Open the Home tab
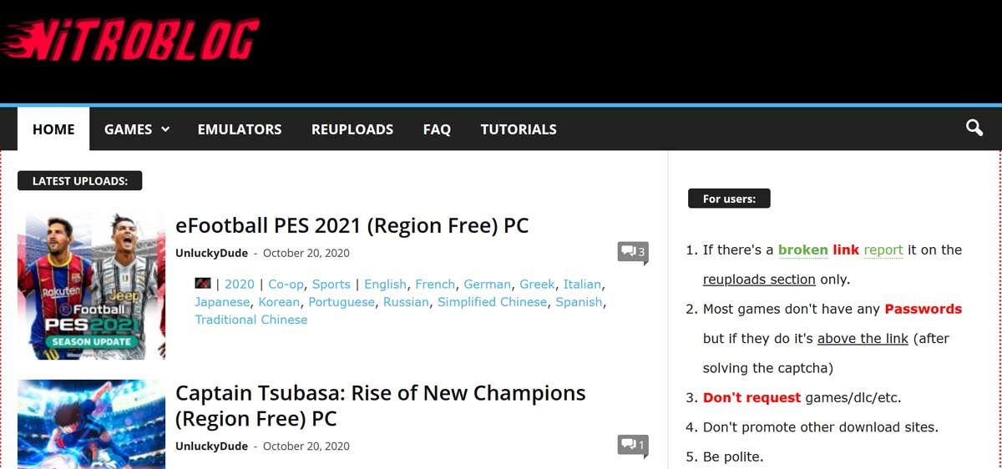The image size is (1002, 469). (53, 129)
